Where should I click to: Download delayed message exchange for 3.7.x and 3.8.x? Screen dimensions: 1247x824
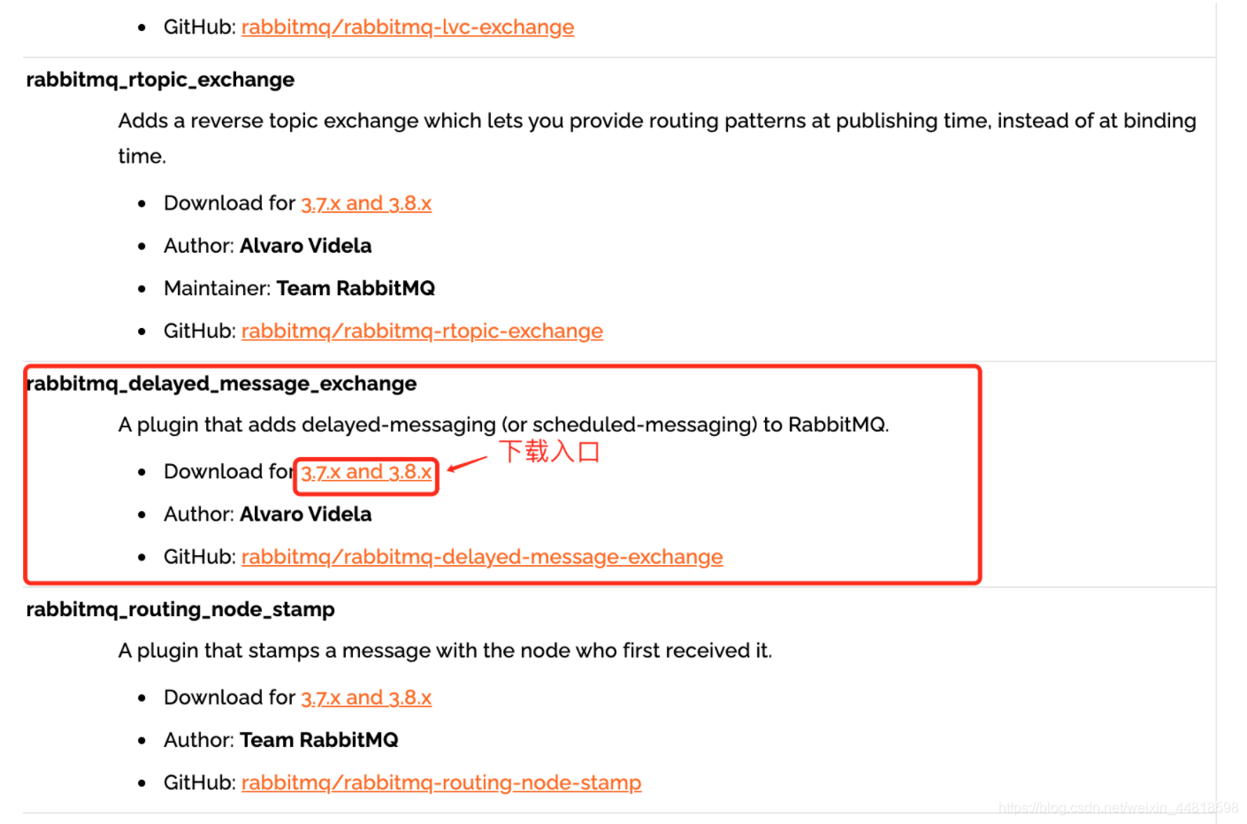(x=366, y=472)
